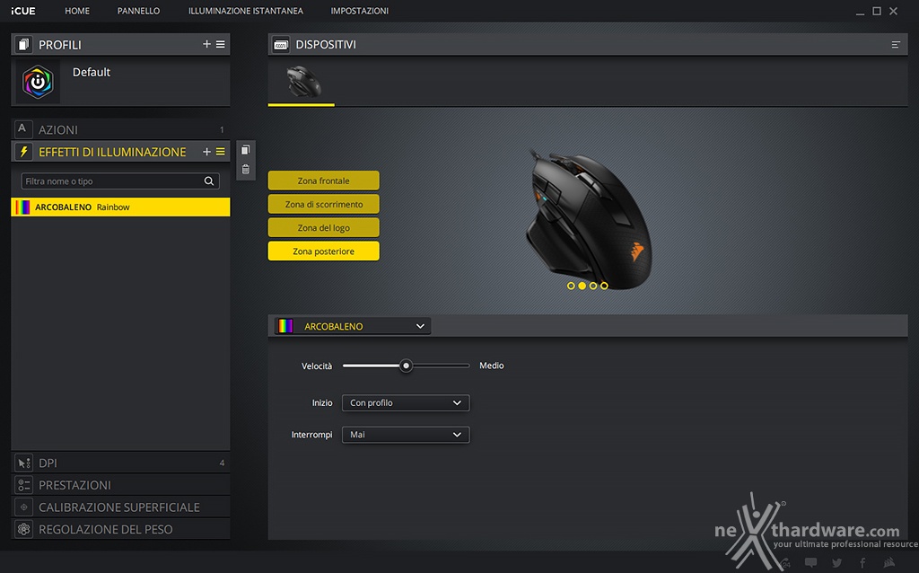Click the mouse preview image
The image size is (919, 573).
[x=589, y=220]
